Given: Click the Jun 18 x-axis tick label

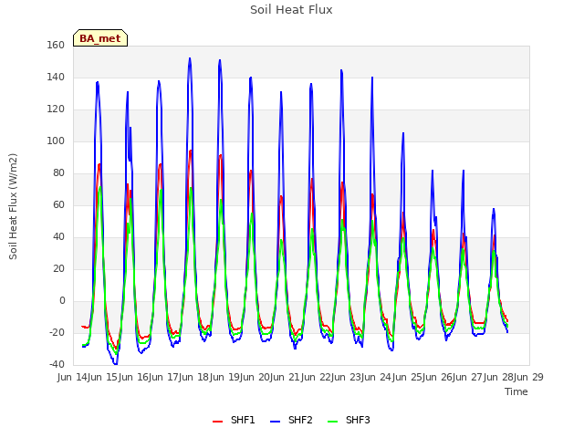Looking at the screenshot, I should pos(195,377).
